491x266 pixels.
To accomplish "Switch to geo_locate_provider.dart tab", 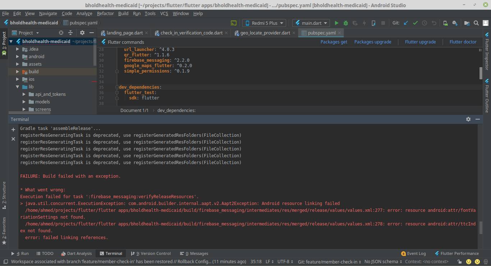I will [265, 33].
